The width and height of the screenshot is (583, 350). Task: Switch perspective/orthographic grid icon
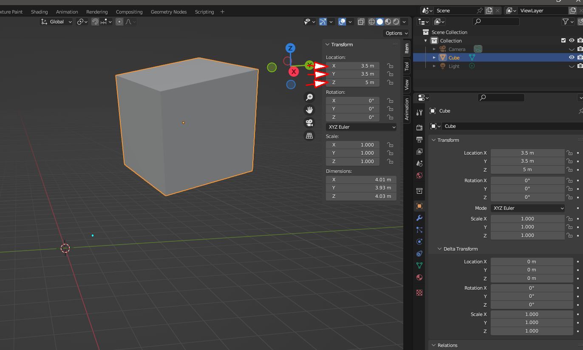click(309, 135)
